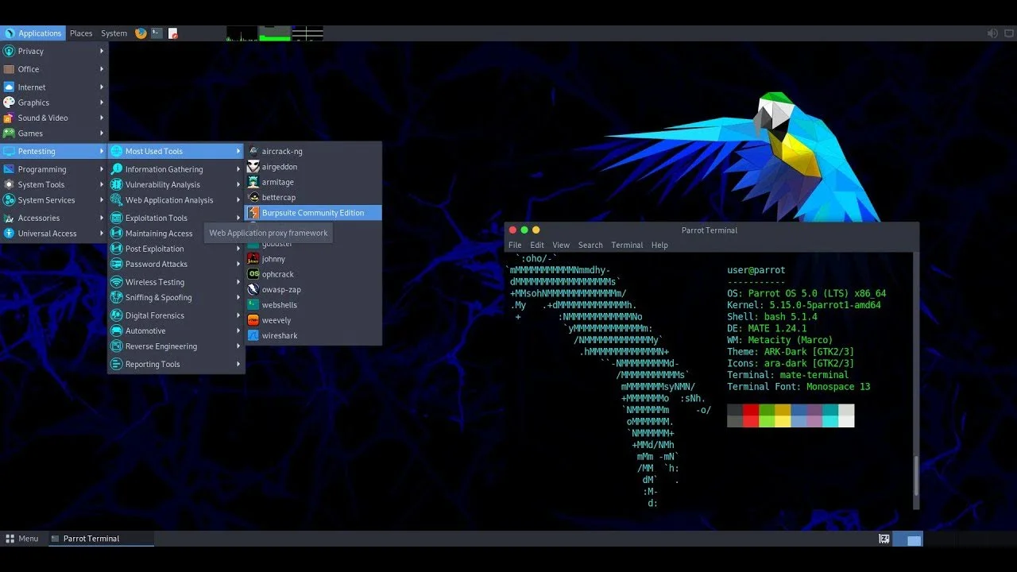Expand the Exploitation Tools submenu
This screenshot has width=1017, height=572.
[176, 218]
